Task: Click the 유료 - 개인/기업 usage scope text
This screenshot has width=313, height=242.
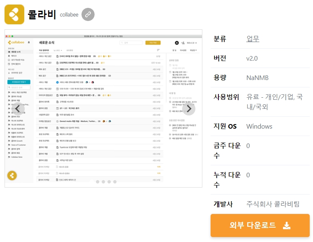Action: click(x=274, y=102)
